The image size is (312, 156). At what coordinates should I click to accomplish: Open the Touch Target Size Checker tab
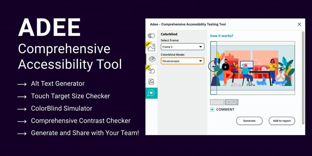pos(151,71)
